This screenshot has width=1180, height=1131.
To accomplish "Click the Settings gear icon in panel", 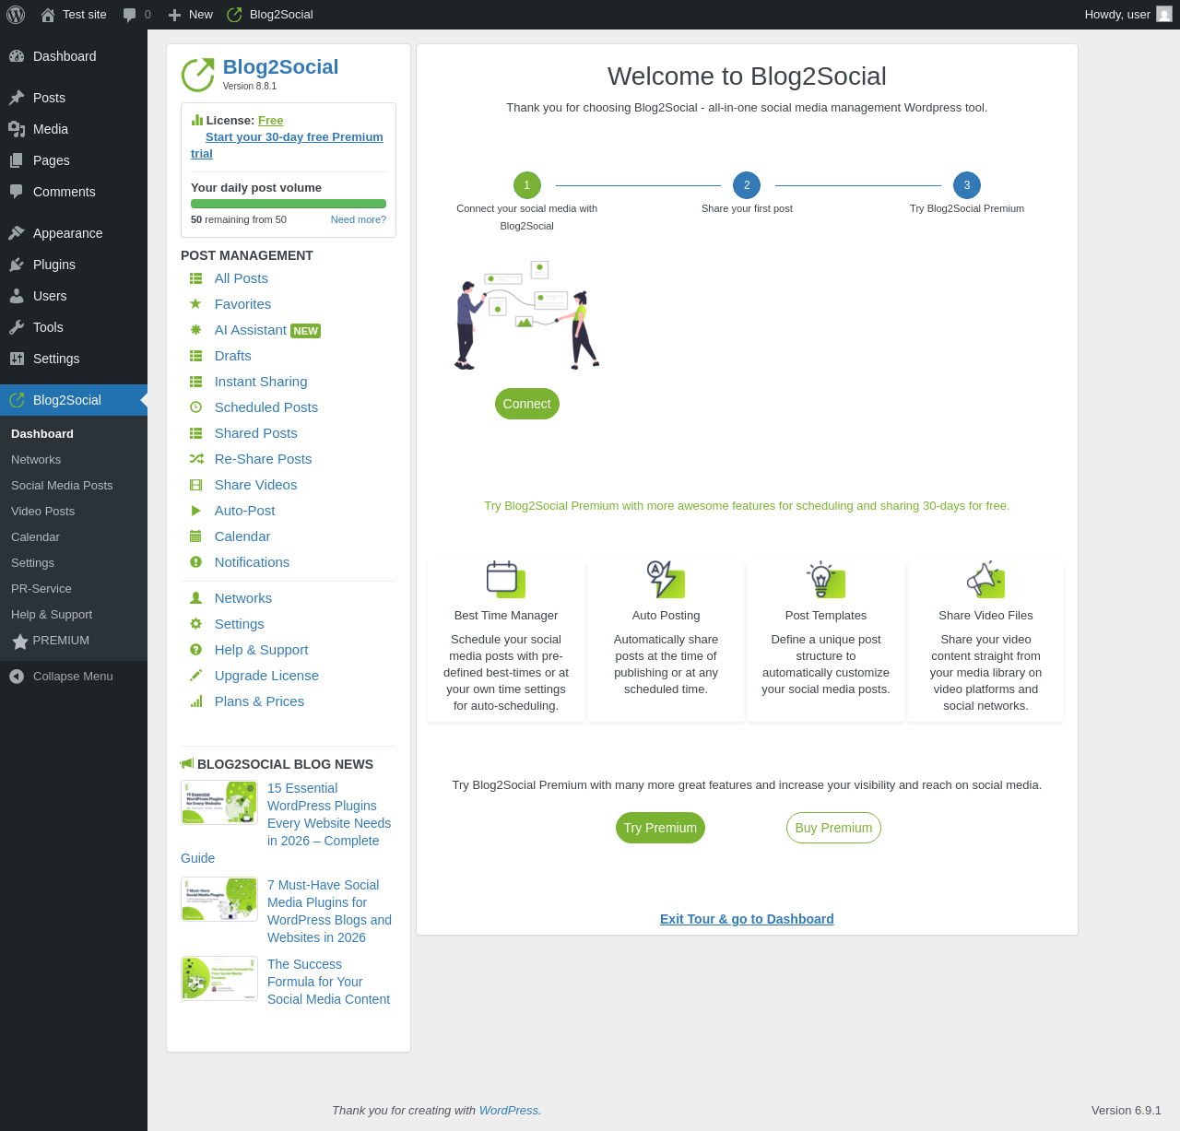I will click(x=195, y=624).
